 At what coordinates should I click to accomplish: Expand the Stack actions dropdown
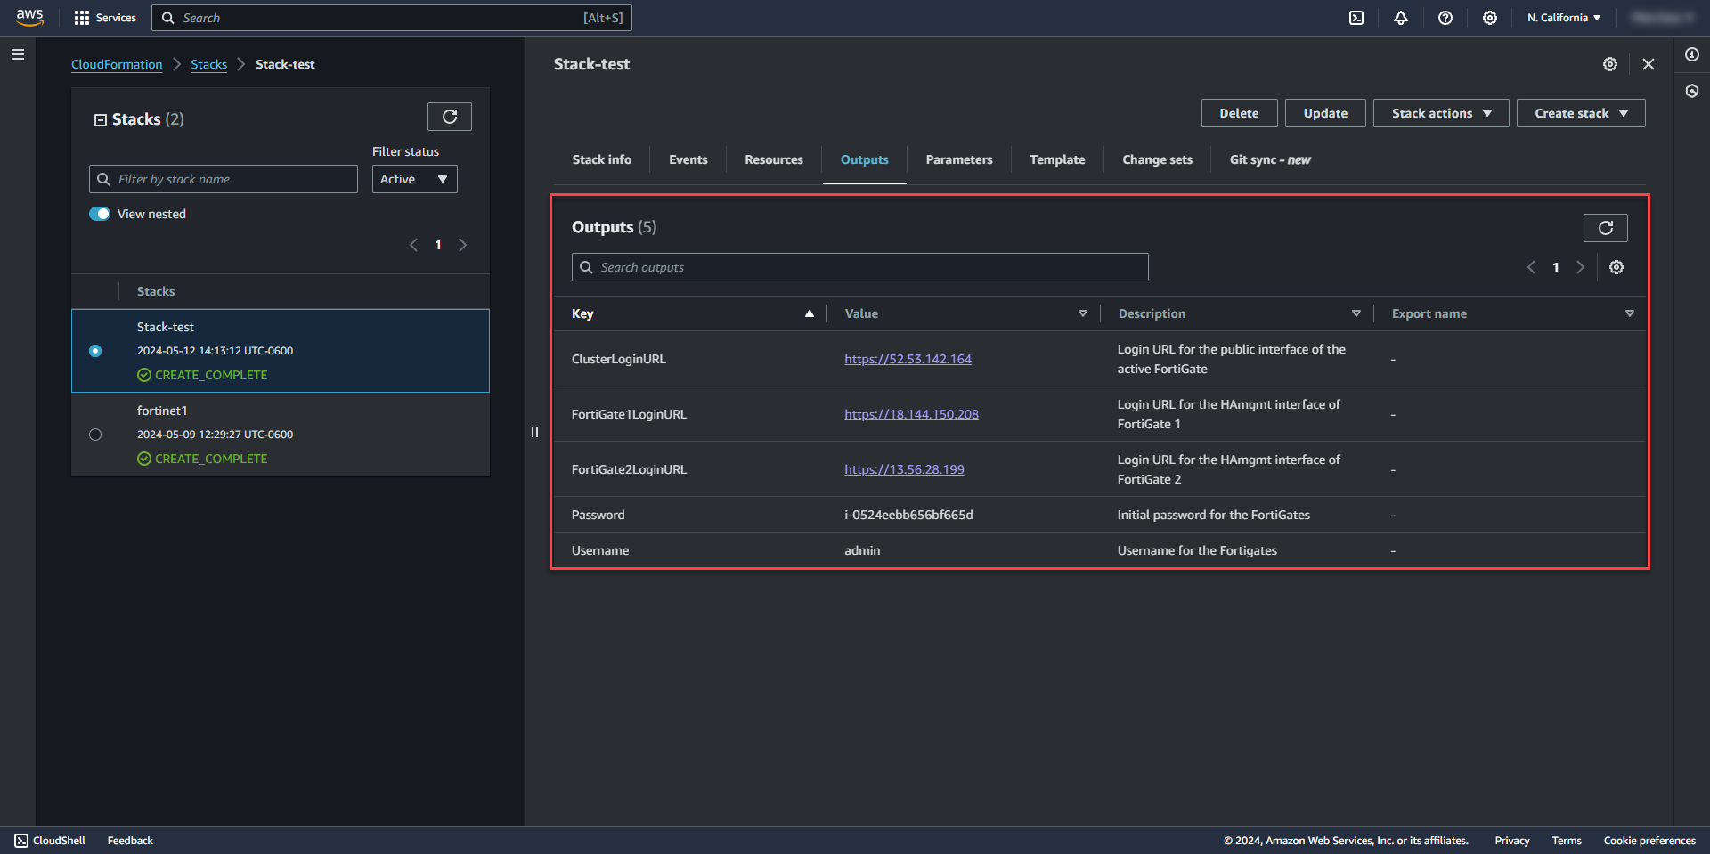pos(1441,113)
